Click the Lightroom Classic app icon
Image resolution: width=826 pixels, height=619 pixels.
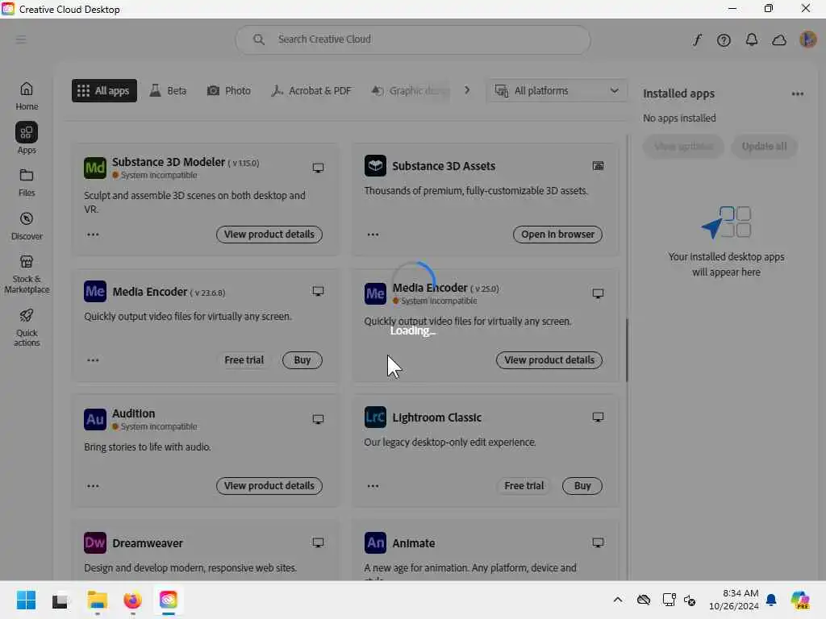375,417
